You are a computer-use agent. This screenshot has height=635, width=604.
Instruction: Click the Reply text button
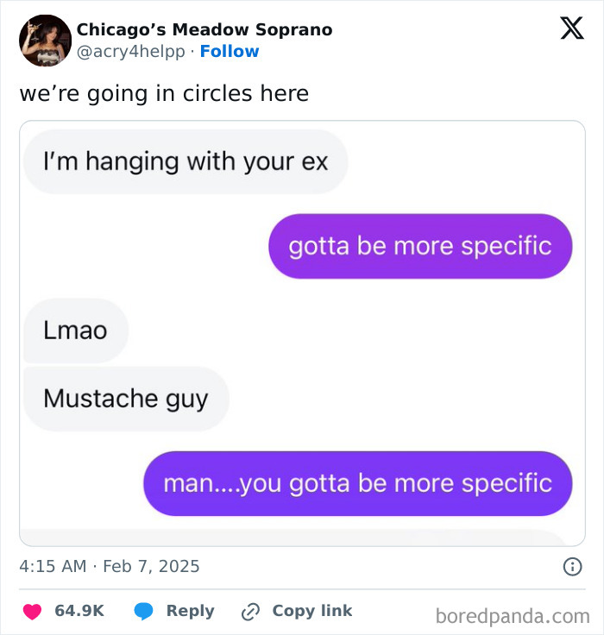(x=190, y=611)
